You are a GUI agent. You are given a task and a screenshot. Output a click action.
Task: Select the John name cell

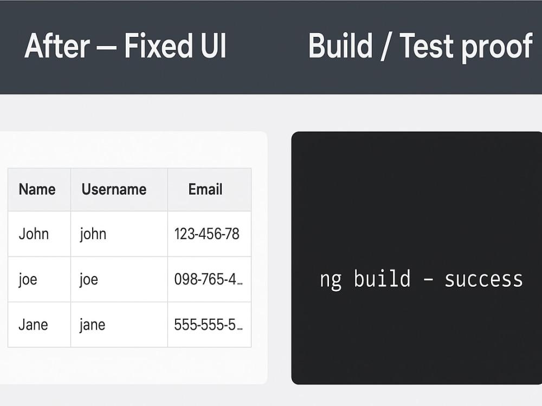pos(39,234)
